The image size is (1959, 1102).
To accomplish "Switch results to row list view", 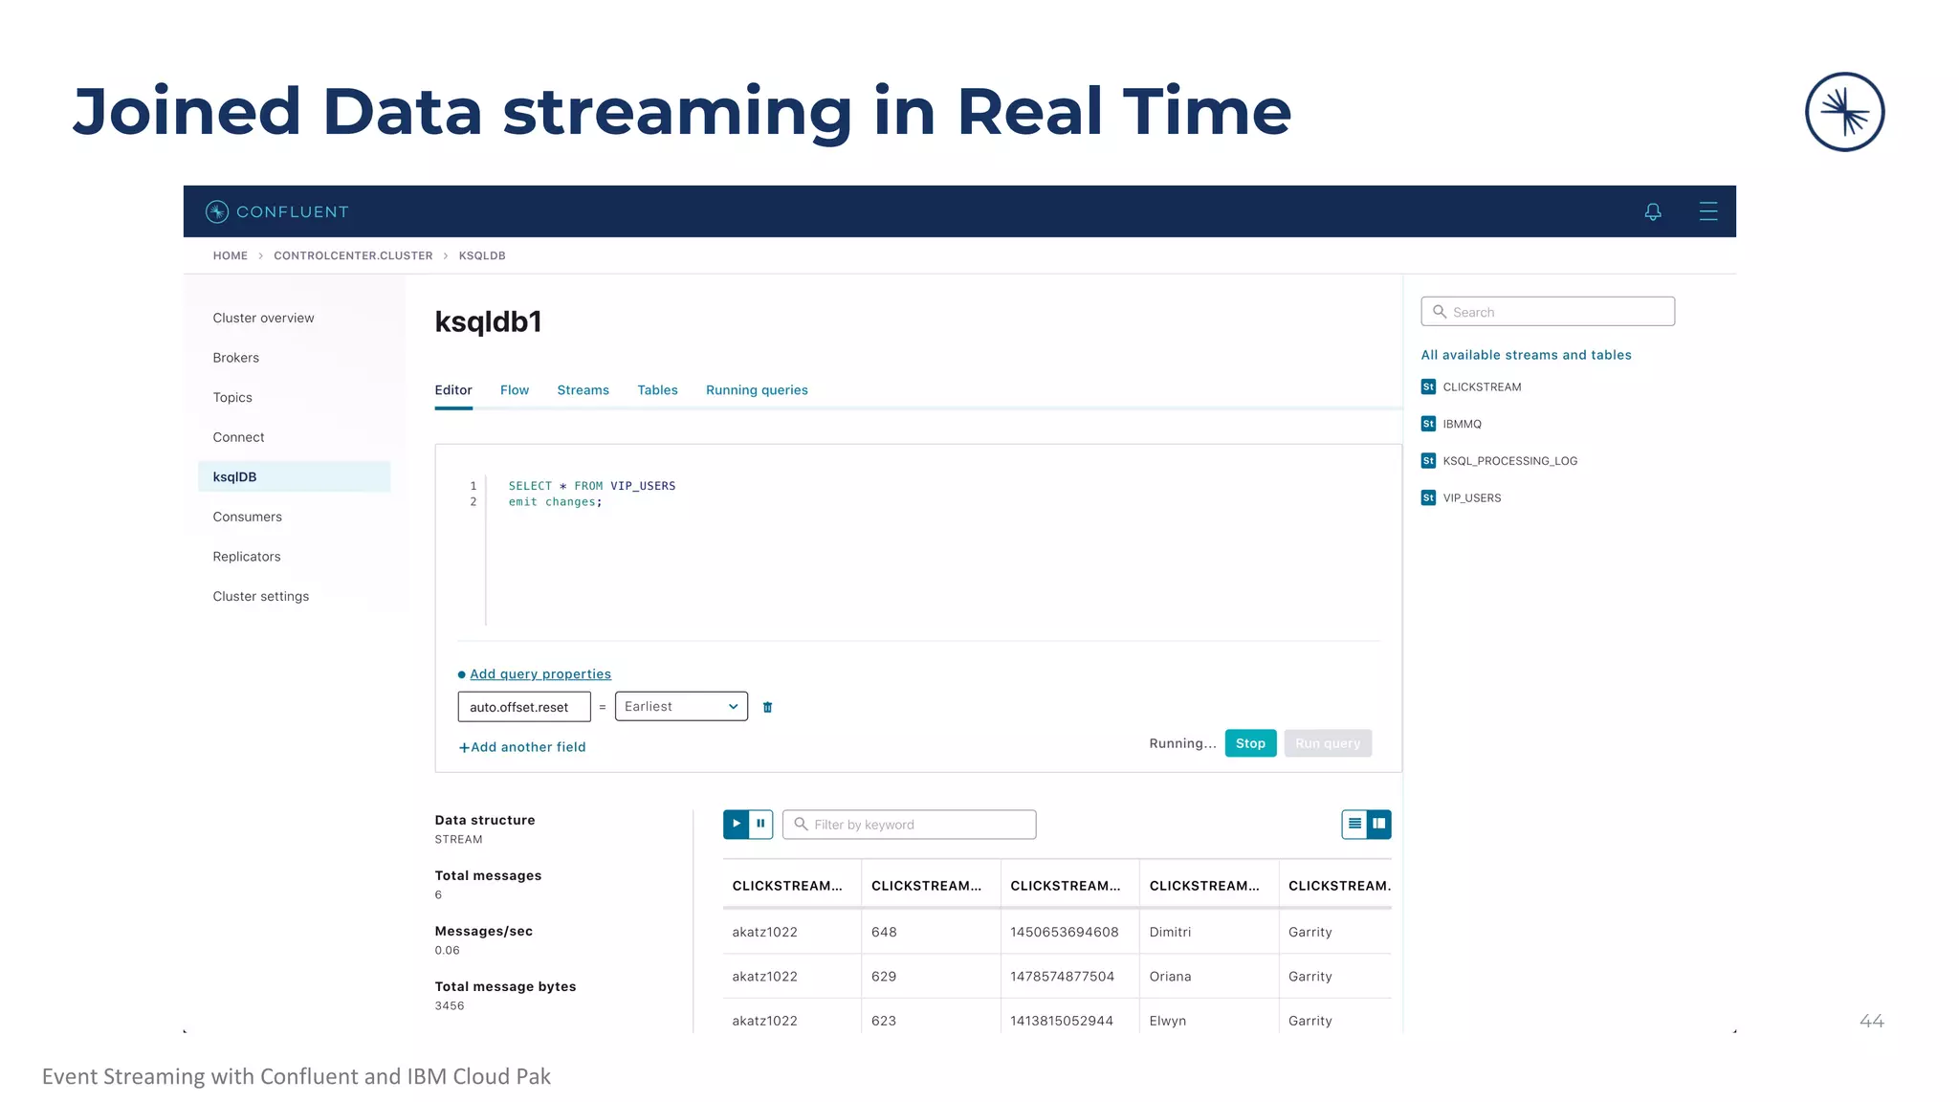I will pyautogui.click(x=1354, y=824).
